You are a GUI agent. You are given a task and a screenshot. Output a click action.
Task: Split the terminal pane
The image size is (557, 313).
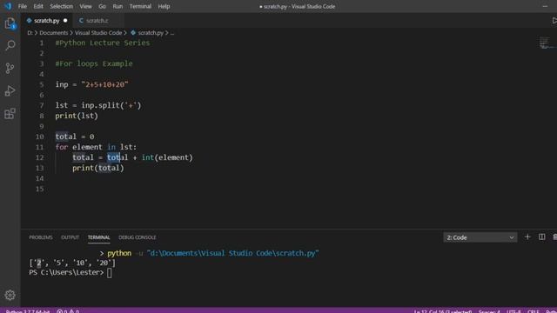click(541, 236)
